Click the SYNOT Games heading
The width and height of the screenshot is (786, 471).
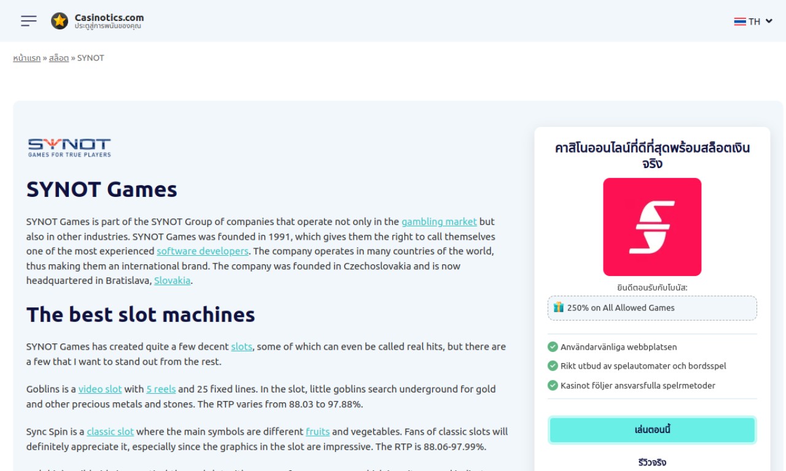point(102,190)
